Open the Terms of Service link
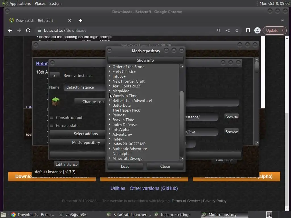The height and width of the screenshot is (218, 291). click(186, 201)
